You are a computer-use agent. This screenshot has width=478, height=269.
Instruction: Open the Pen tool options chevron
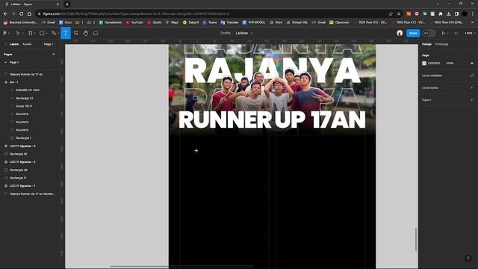(58, 33)
